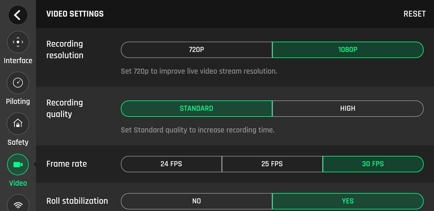Set recording resolution to 1080P
This screenshot has height=211, width=434.
348,50
